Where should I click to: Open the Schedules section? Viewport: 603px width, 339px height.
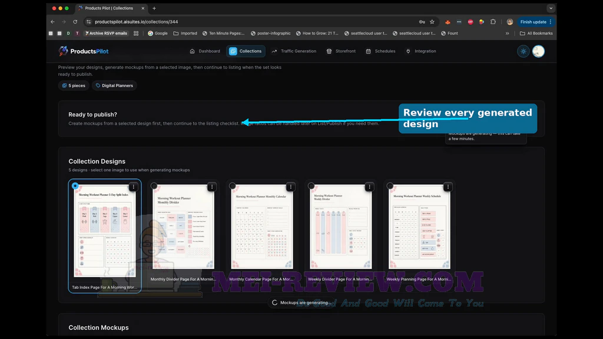click(380, 51)
